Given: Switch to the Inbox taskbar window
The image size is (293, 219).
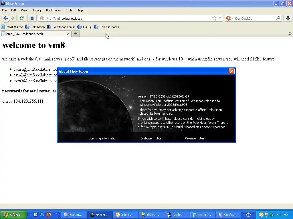Looking at the screenshot, I should pos(126,215).
